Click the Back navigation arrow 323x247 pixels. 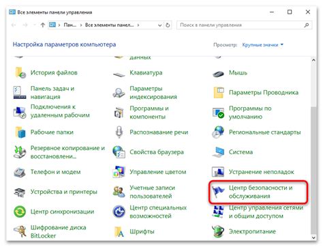[14, 25]
